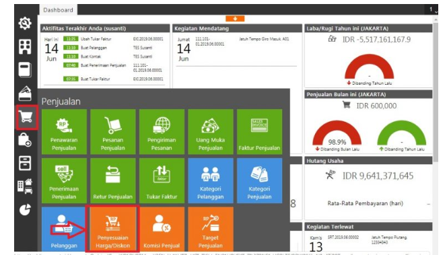This screenshot has width=447, height=255.
Task: Open the Pengiriman Pesanan tile
Action: point(162,132)
